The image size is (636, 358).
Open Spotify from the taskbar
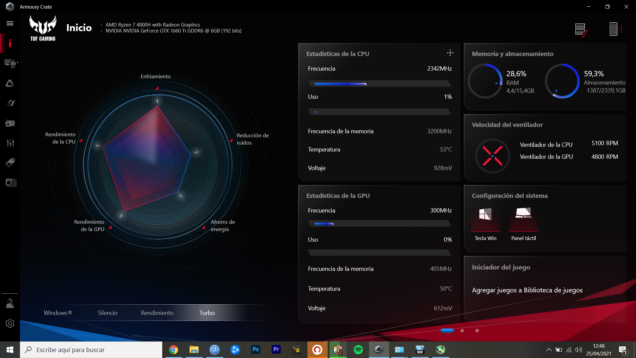click(358, 350)
